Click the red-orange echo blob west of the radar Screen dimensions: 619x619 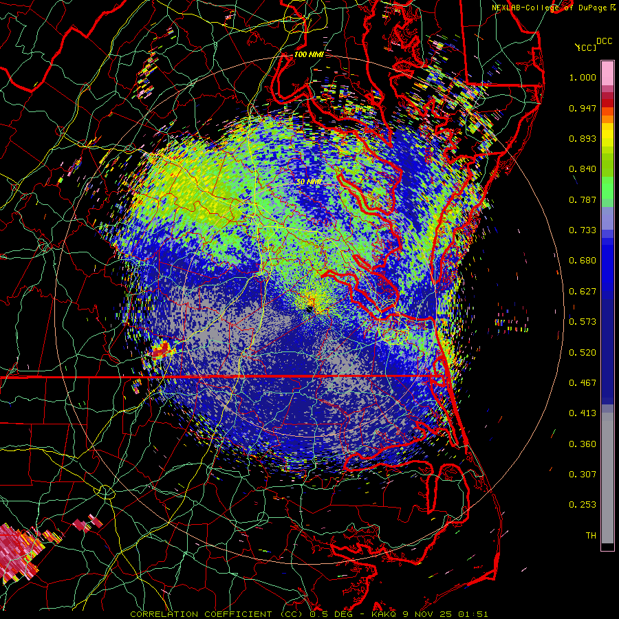coord(161,350)
